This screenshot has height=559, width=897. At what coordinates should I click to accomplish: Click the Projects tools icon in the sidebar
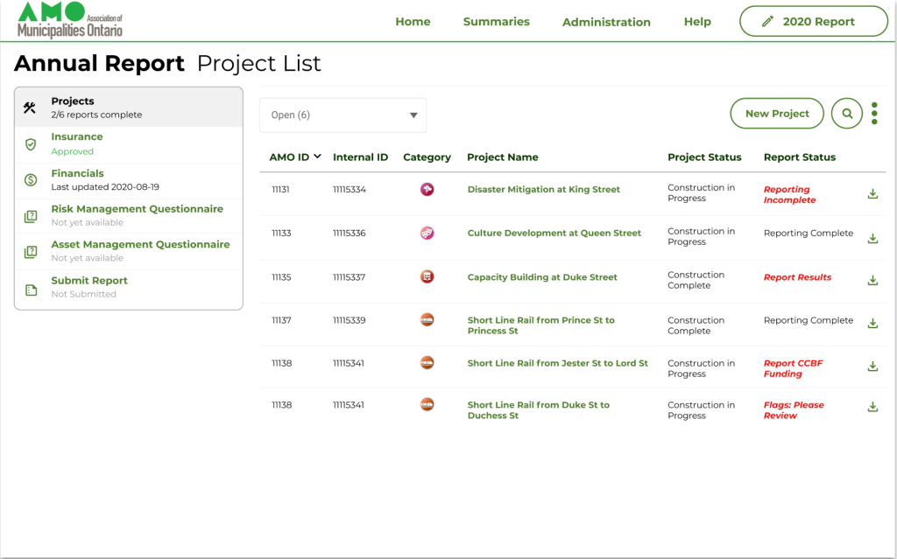[30, 106]
